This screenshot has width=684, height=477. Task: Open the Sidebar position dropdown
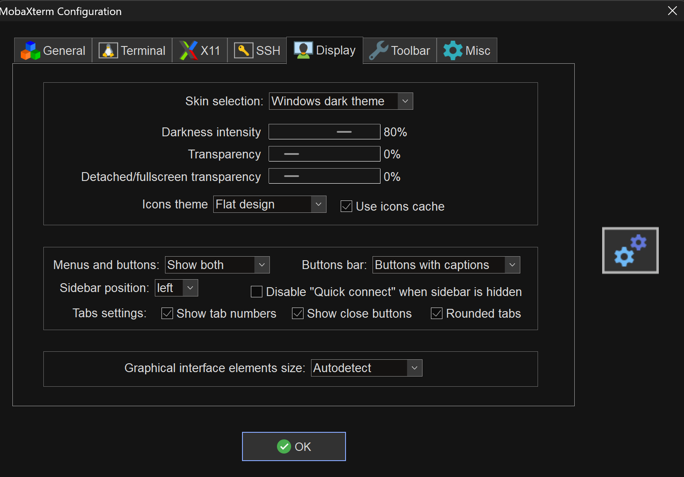pyautogui.click(x=177, y=288)
